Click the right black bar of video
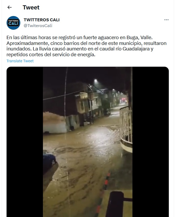The width and height of the screenshot is (178, 217). (151, 142)
